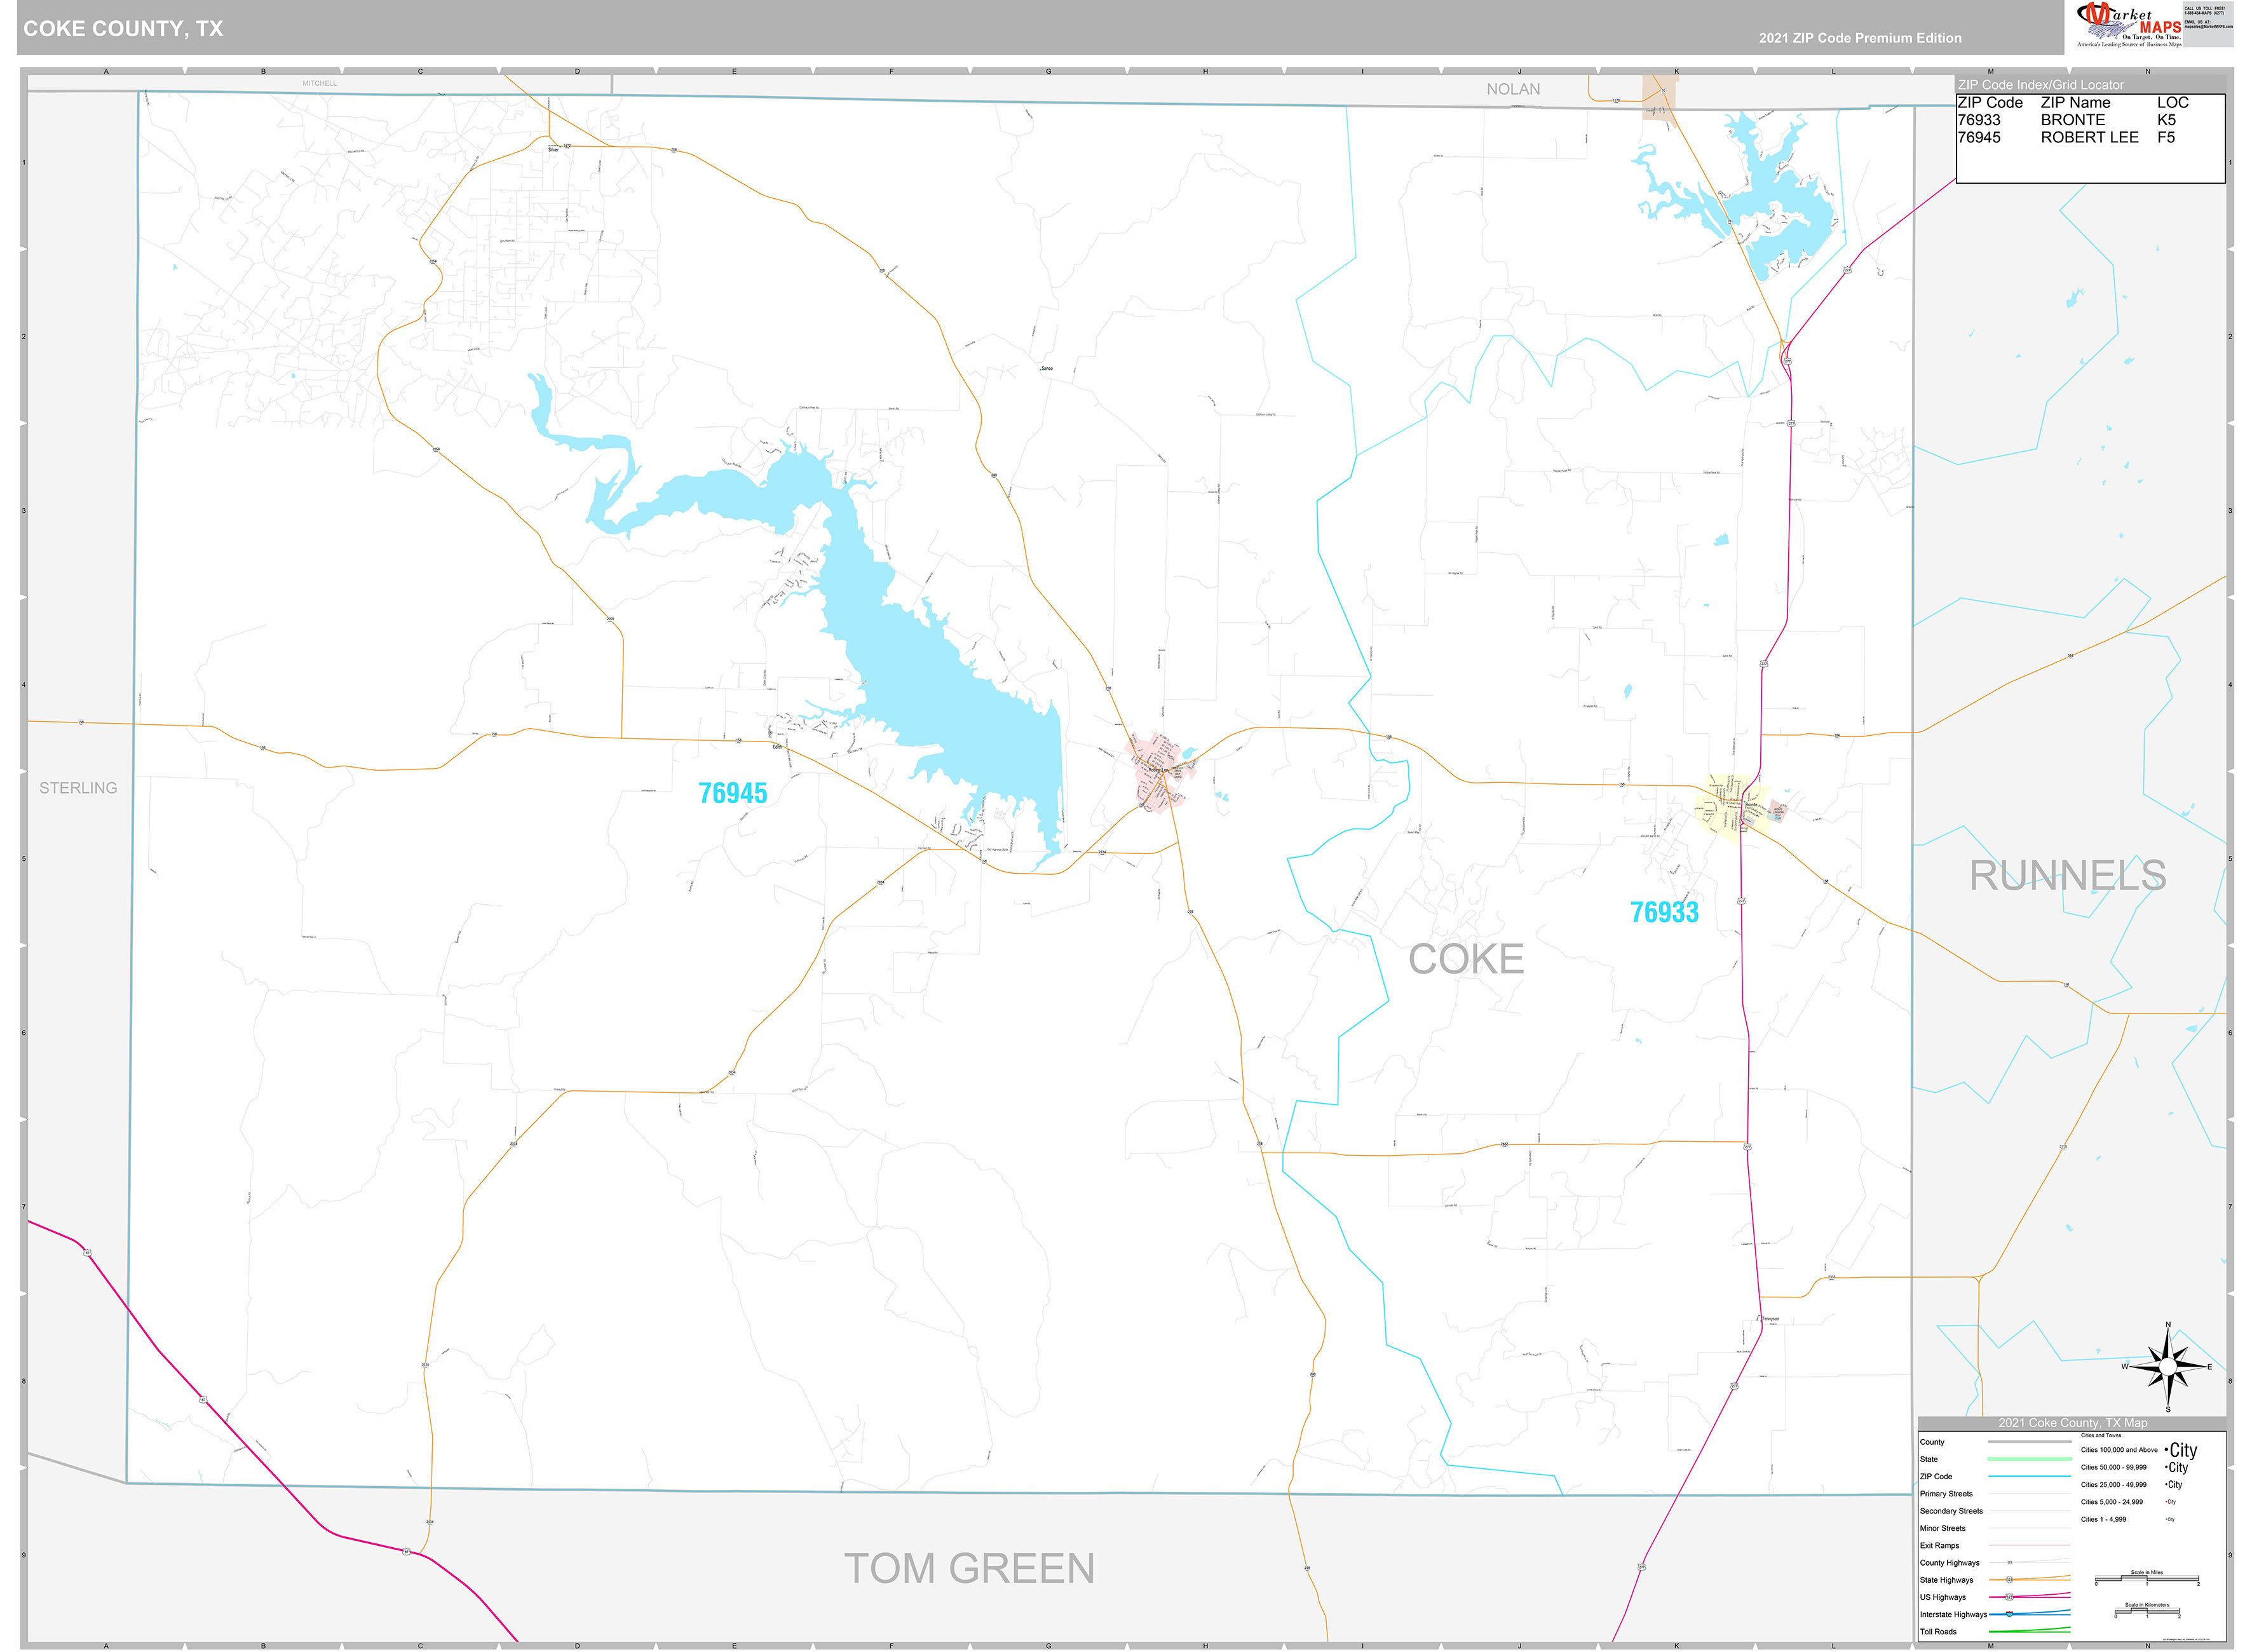The height and width of the screenshot is (1652, 2245).
Task: Click the County Highways legend marker
Action: (2010, 1562)
